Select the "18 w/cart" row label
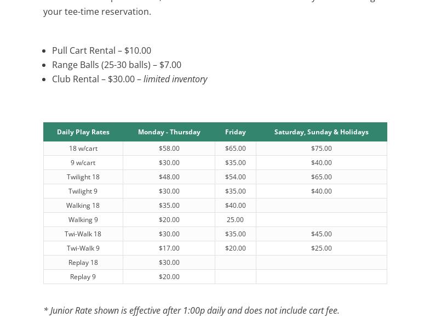430x323 pixels. (x=83, y=149)
